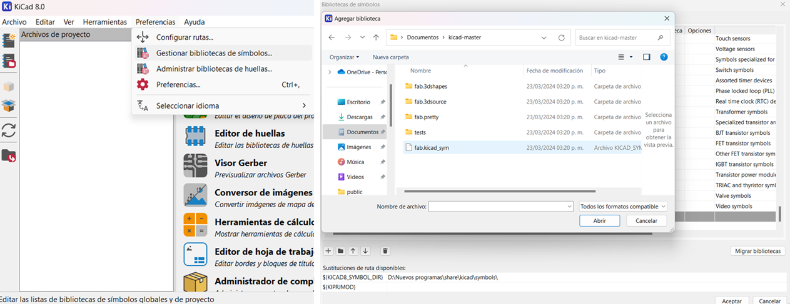Screen dimensions: 790x304
Task: Refresh the kicad-master folder listing
Action: (562, 37)
